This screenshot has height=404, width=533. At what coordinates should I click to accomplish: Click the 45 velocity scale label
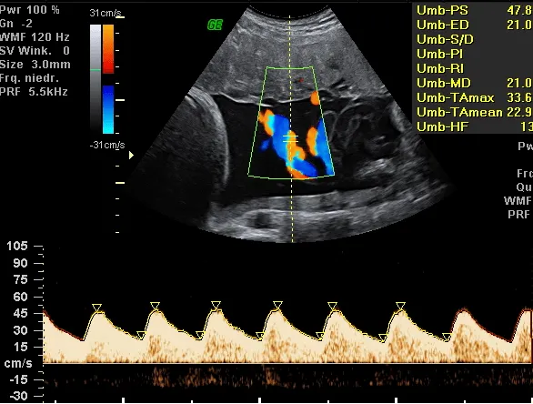[x=20, y=314]
